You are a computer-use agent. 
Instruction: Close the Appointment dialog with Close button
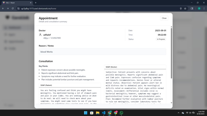point(164,18)
